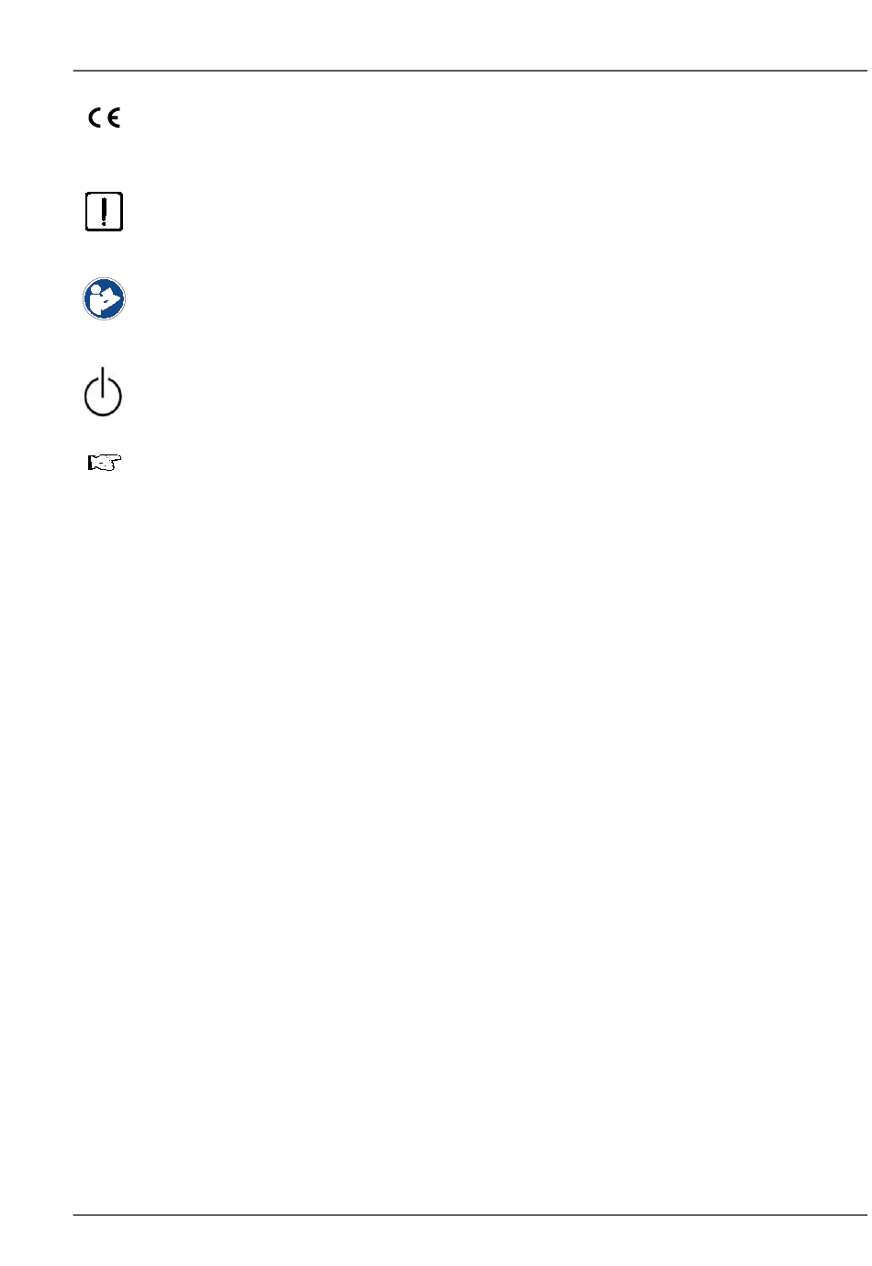The height and width of the screenshot is (1266, 872).
Task: Click the blue read-the-manual circular icon
Action: (104, 298)
